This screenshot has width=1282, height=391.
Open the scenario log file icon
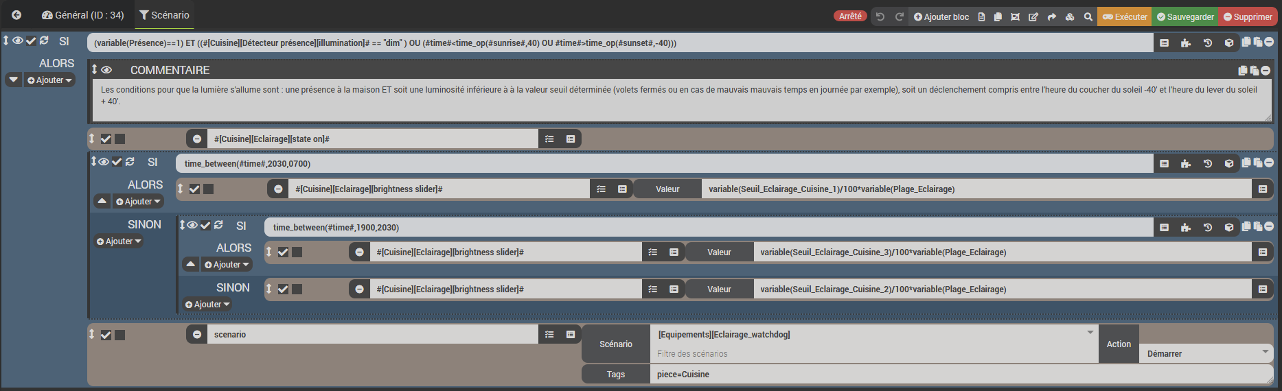tap(981, 16)
